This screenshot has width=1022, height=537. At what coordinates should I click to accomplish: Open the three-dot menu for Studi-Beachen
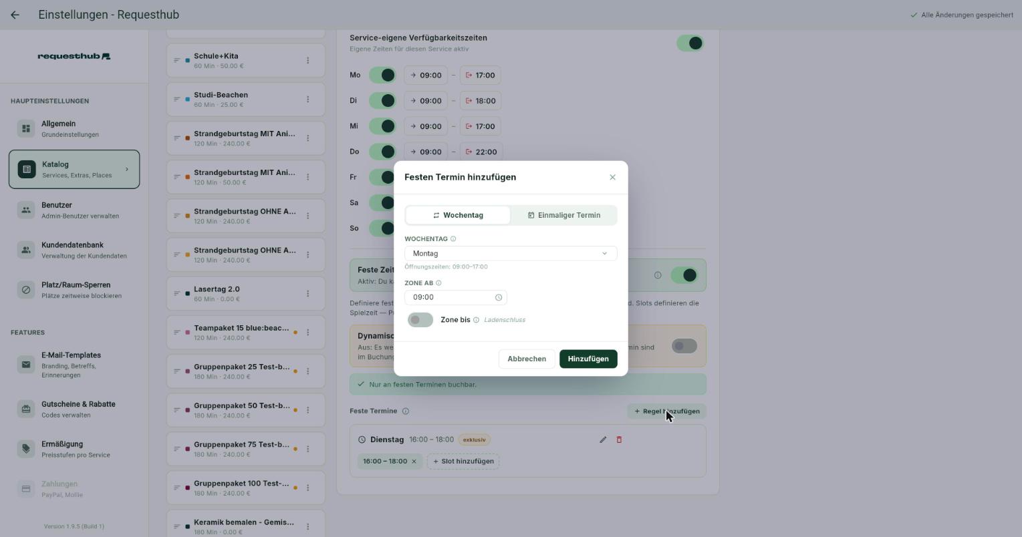tap(307, 99)
